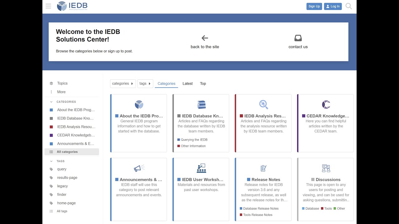Open the Discussions card title
The height and width of the screenshot is (224, 399).
pos(326,180)
